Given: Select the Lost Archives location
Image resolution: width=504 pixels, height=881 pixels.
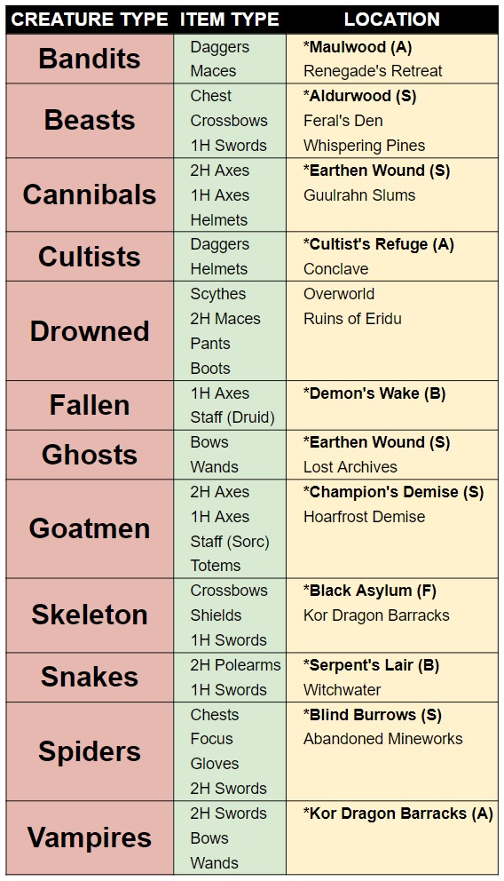Looking at the screenshot, I should coord(350,467).
